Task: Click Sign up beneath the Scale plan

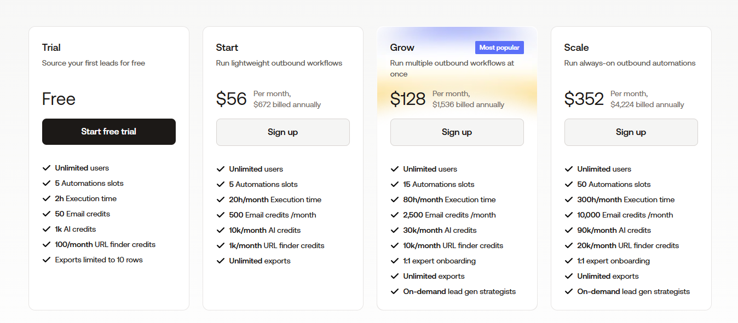Action: [631, 132]
